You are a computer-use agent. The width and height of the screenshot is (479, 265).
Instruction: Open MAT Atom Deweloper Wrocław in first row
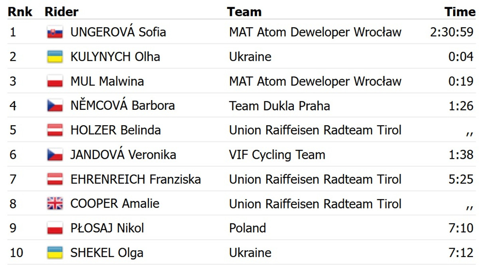pyautogui.click(x=315, y=32)
